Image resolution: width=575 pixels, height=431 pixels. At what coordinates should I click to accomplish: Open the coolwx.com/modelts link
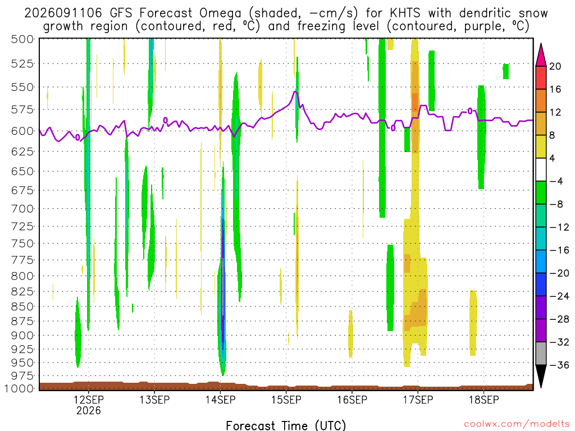tap(517, 424)
